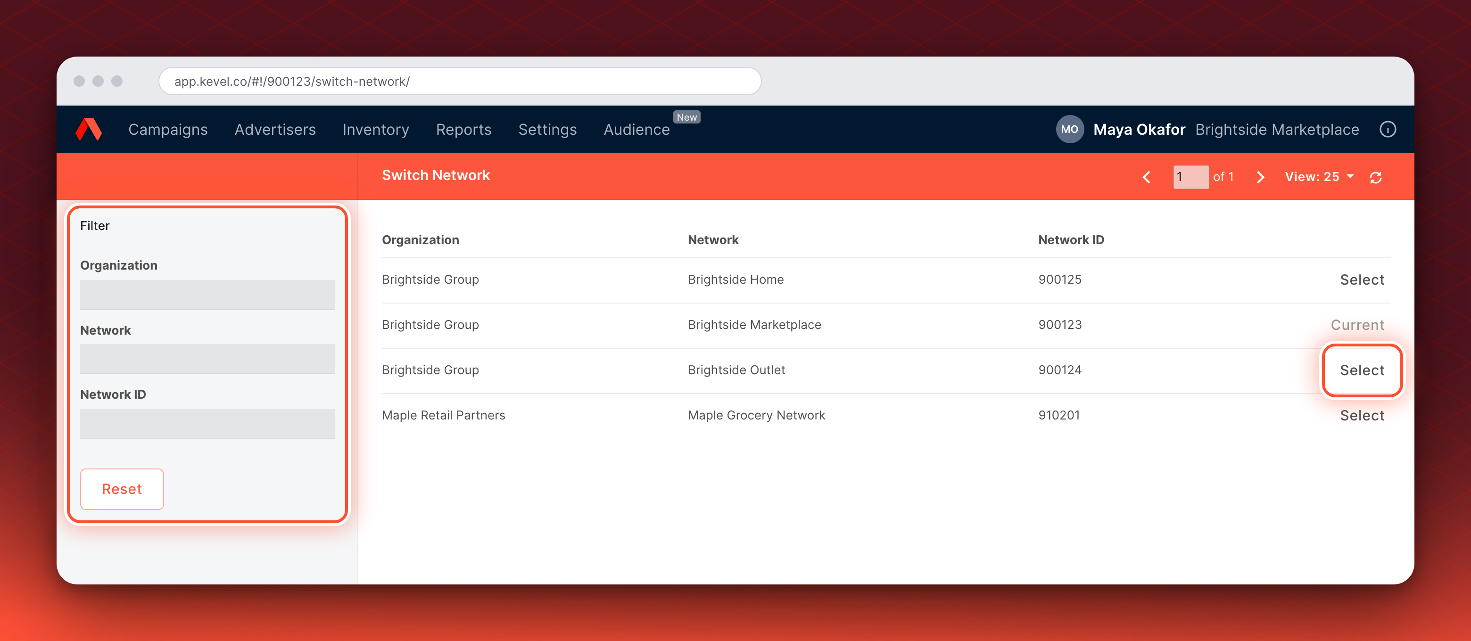Screen dimensions: 1471x641
Task: Open the Advertisers menu
Action: click(x=275, y=130)
